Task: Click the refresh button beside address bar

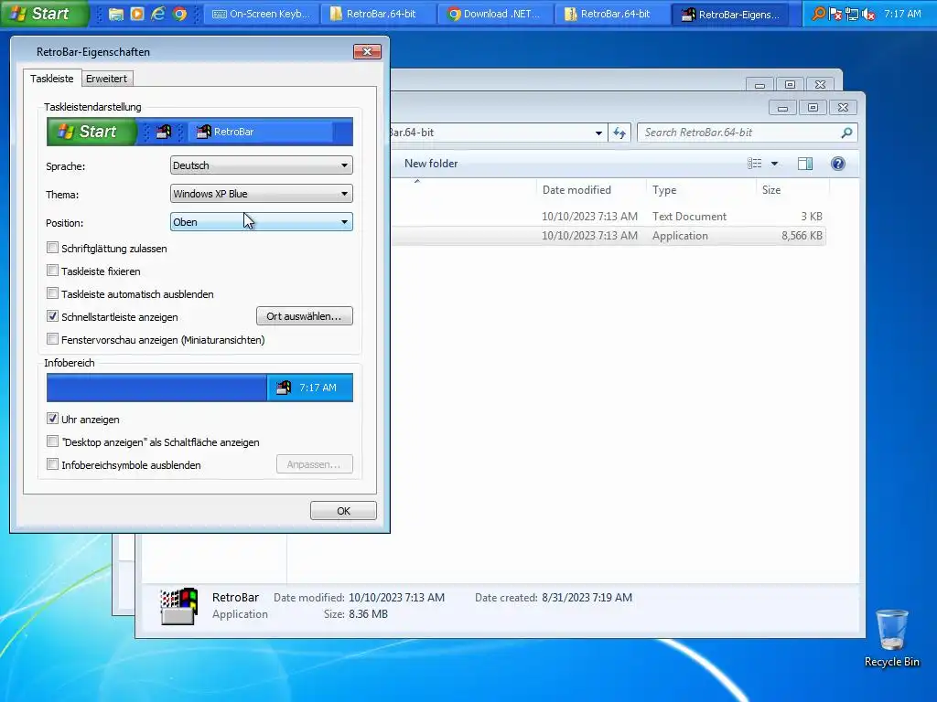Action: (619, 133)
